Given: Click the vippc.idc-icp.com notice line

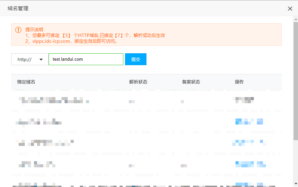Looking at the screenshot, I should click(x=71, y=41).
